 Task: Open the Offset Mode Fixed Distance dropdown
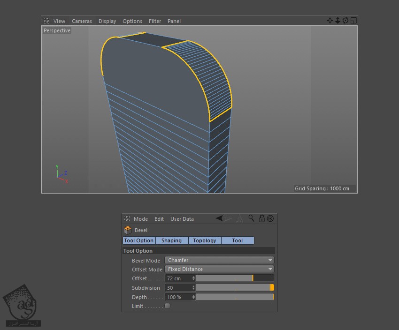coord(219,270)
